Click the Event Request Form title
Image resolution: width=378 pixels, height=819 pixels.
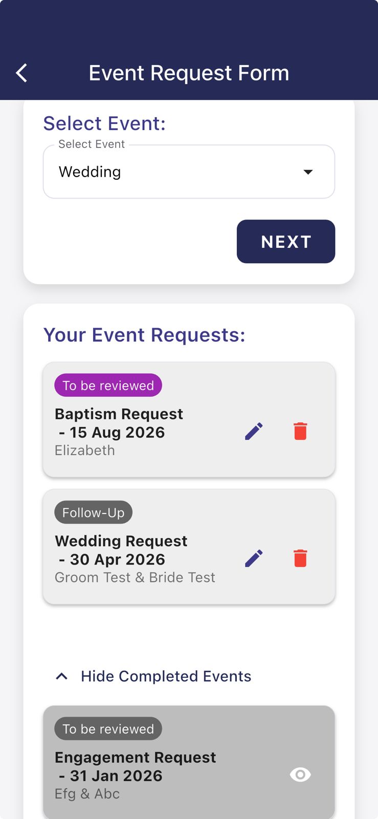[x=189, y=73]
